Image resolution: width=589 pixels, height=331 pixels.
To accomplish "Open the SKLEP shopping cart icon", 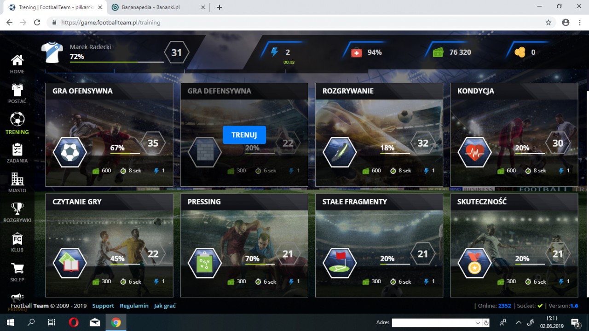I will 17,268.
